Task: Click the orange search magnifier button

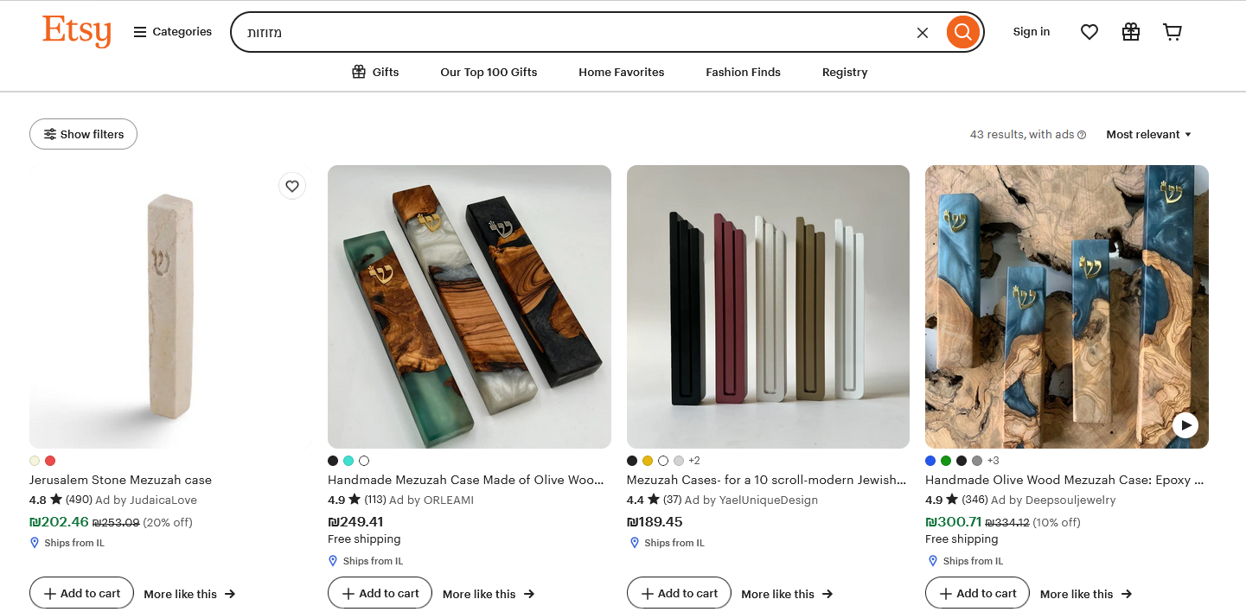Action: point(963,33)
